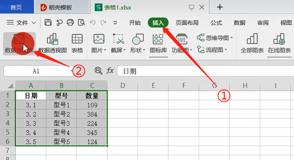Expand the 思维导图 dropdown arrow
The height and width of the screenshot is (160, 294).
(x=231, y=38)
